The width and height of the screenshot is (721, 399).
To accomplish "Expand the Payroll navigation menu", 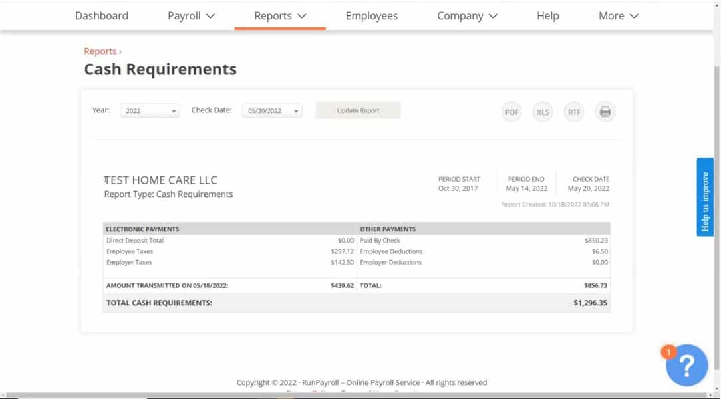I will 191,15.
